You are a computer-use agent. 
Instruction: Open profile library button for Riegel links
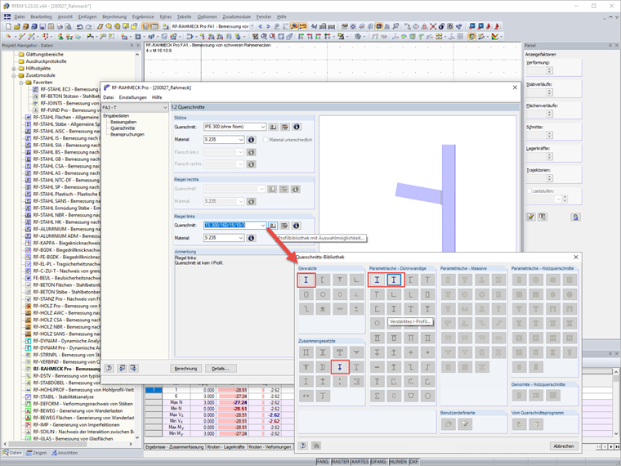[273, 225]
